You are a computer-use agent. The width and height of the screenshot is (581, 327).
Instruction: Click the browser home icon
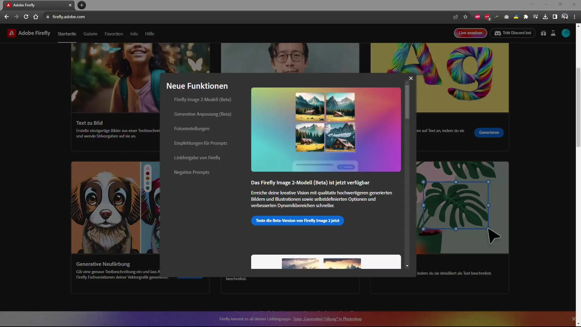36,17
